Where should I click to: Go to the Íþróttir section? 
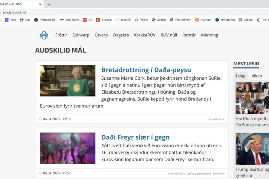coord(189,35)
